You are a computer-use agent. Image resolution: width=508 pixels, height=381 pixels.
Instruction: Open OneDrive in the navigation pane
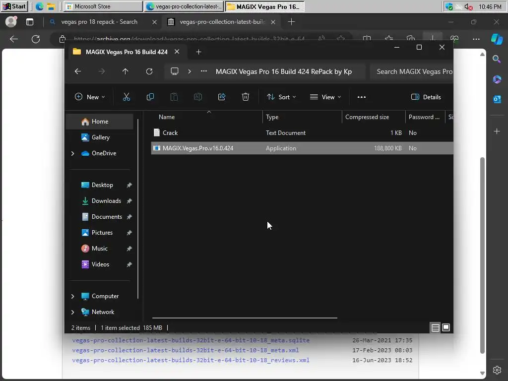click(x=104, y=153)
